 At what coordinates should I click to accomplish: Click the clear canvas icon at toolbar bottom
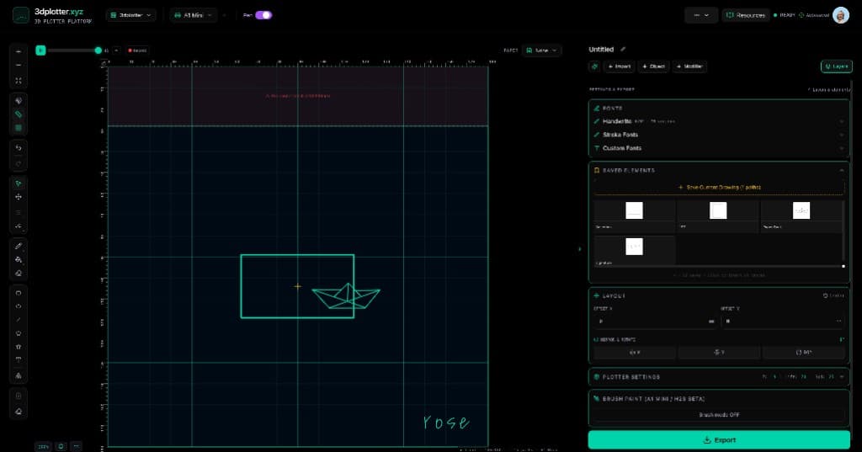pyautogui.click(x=19, y=412)
